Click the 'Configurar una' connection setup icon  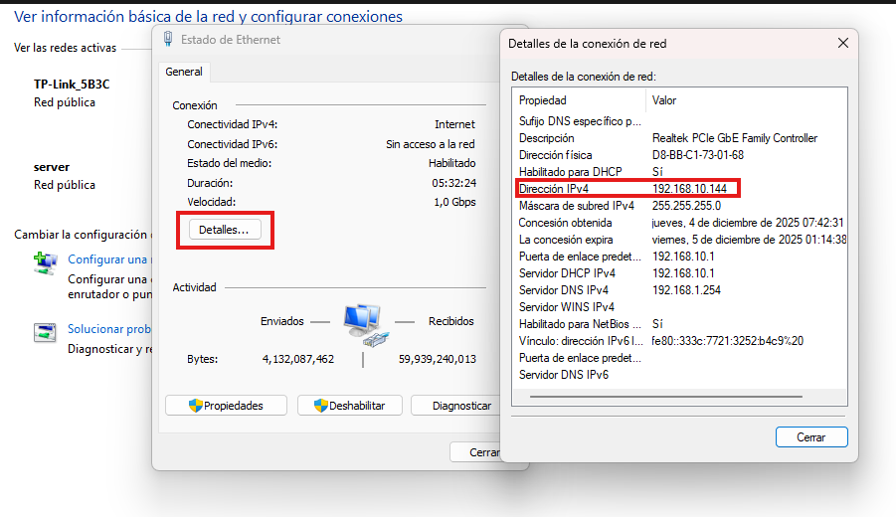pos(45,263)
